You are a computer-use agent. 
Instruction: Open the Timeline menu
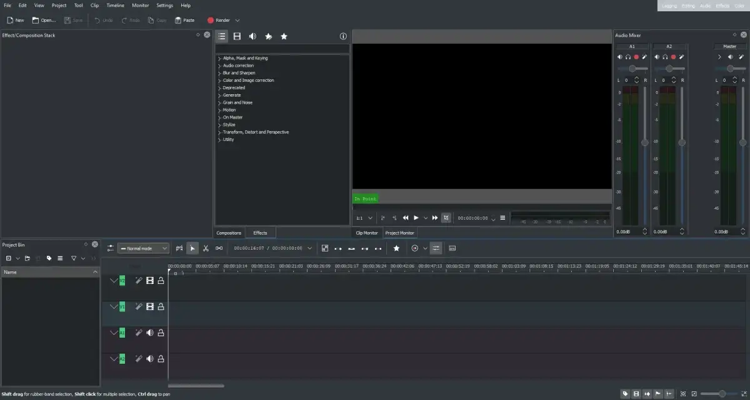coord(115,5)
